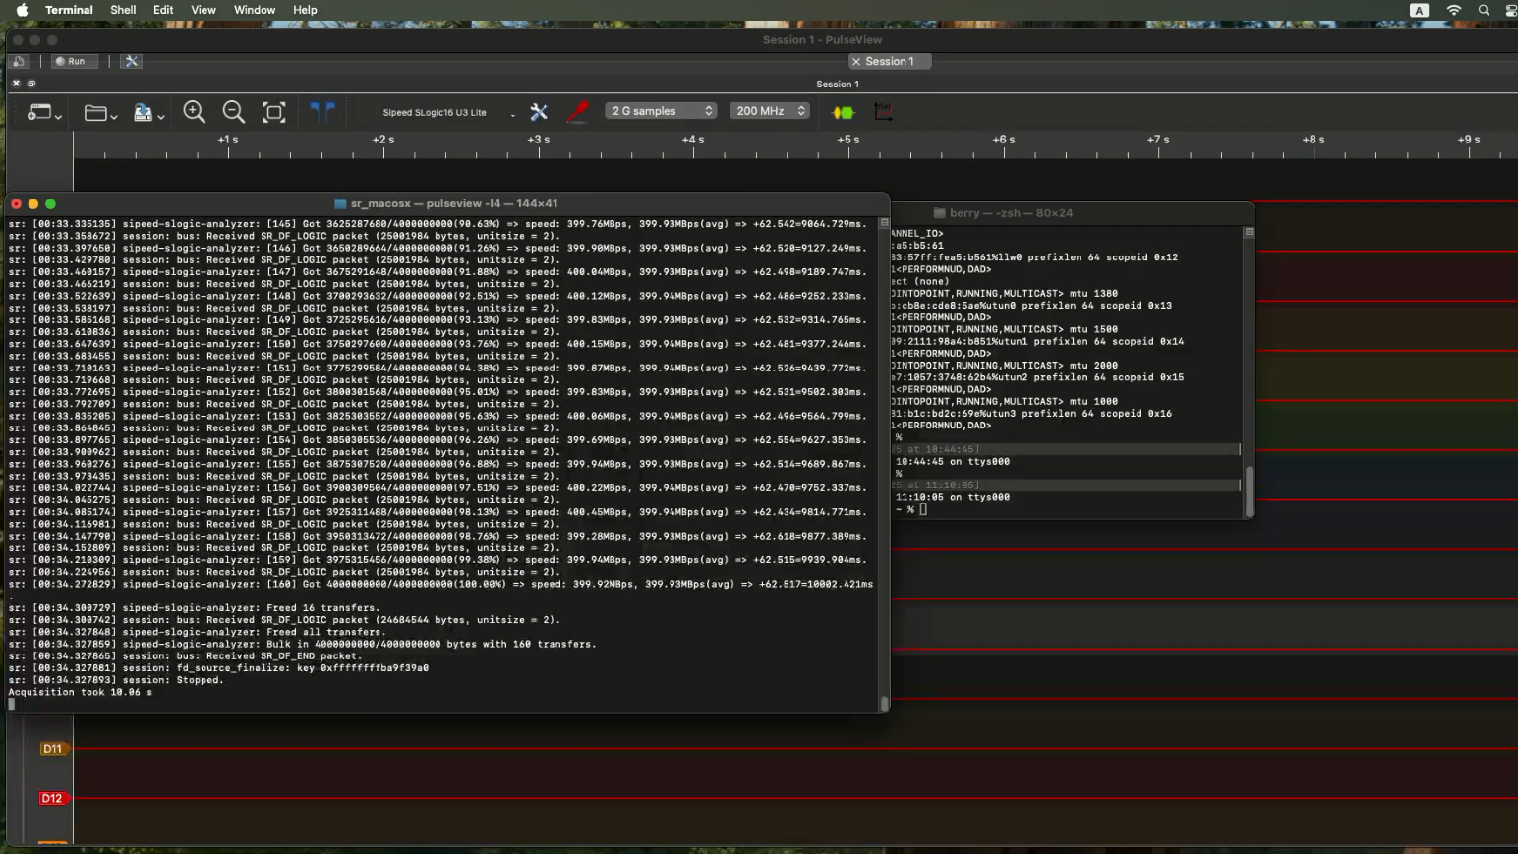This screenshot has width=1518, height=854.
Task: Click the zoom in magnifier icon
Action: [x=195, y=112]
